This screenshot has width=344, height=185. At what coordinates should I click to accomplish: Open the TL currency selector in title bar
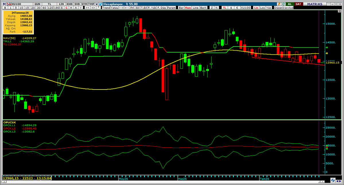[50, 4]
